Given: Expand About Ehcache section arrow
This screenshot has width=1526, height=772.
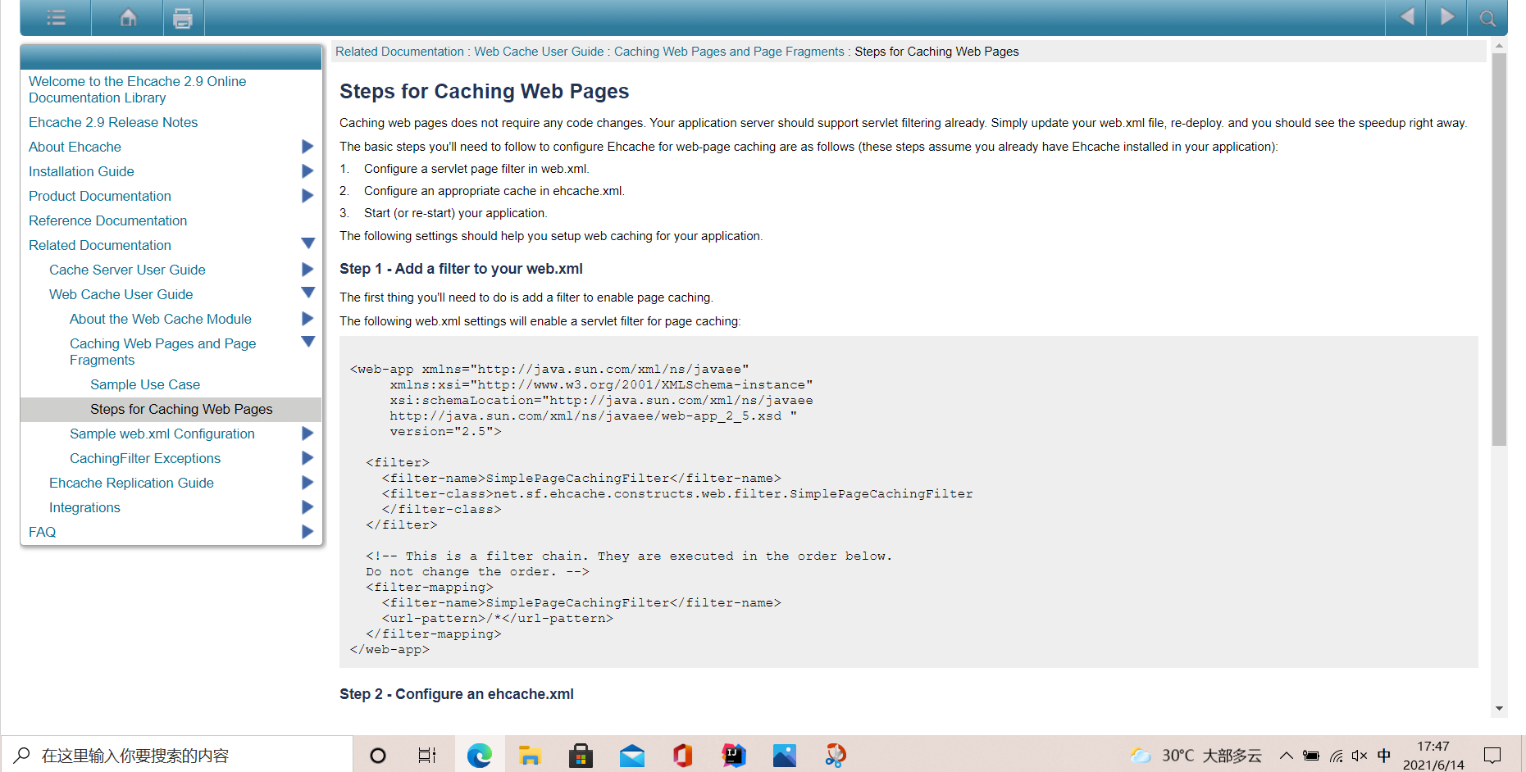Looking at the screenshot, I should coord(307,147).
